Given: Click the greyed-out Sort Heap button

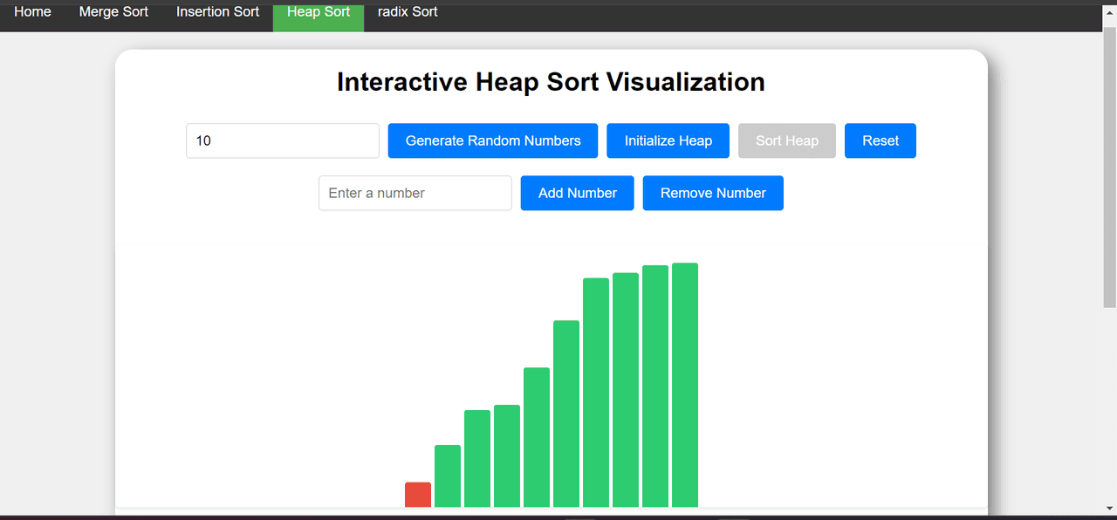Looking at the screenshot, I should (786, 140).
